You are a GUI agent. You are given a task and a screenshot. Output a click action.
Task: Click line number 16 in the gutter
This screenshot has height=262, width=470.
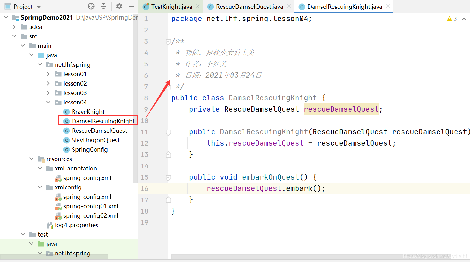144,188
